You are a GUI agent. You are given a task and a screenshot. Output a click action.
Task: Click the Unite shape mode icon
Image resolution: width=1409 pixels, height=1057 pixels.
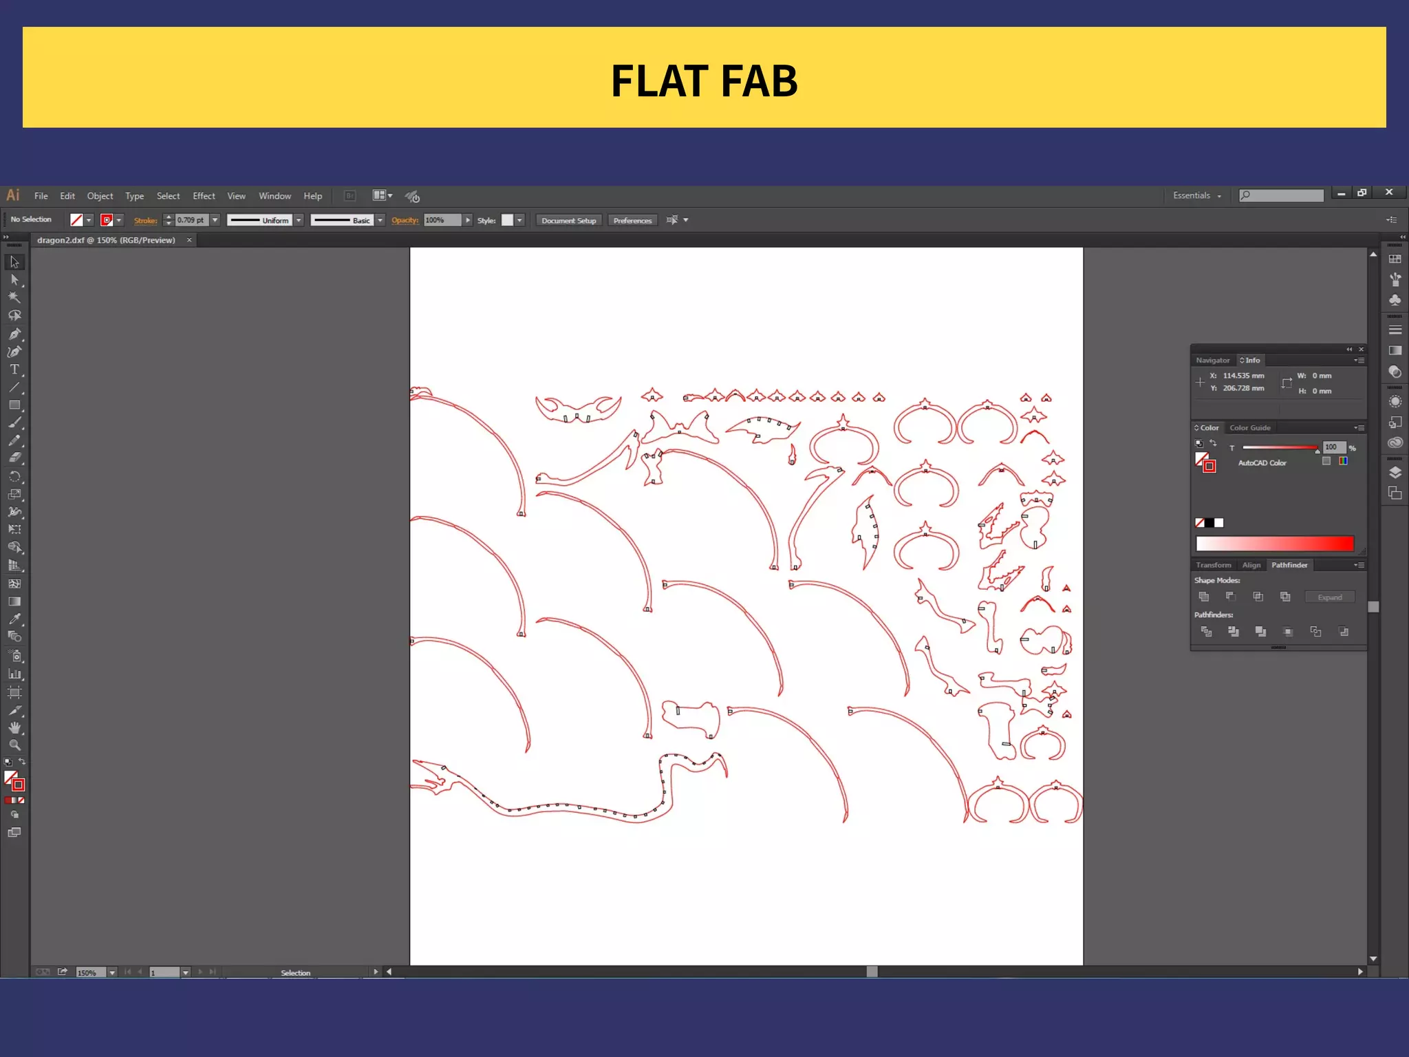pyautogui.click(x=1203, y=597)
